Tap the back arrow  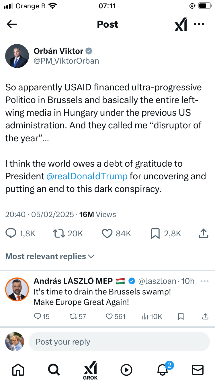(12, 24)
